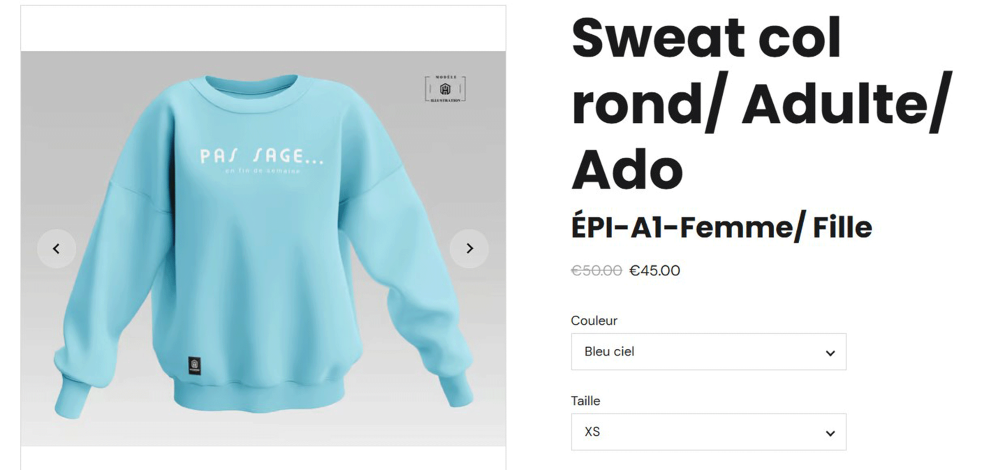This screenshot has width=982, height=470.
Task: Click the ÉPI-A1-Femme/ Fille subtitle
Action: pos(721,227)
